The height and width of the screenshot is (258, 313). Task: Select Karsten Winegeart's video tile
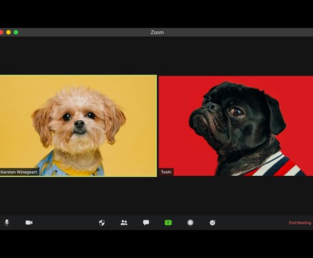click(78, 126)
